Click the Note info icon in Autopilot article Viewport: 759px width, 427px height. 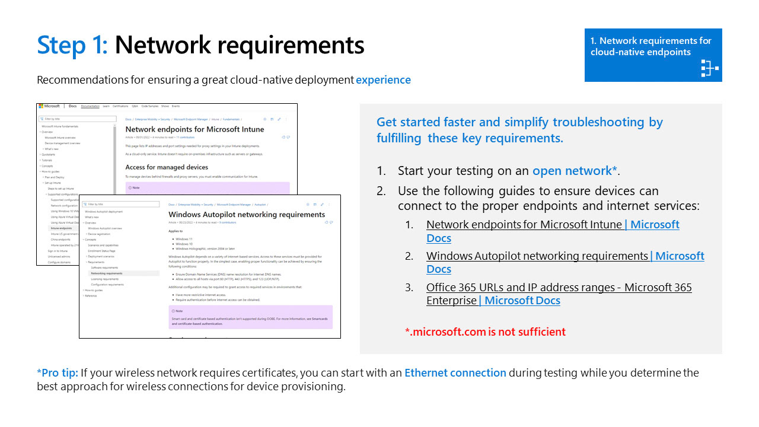click(173, 311)
